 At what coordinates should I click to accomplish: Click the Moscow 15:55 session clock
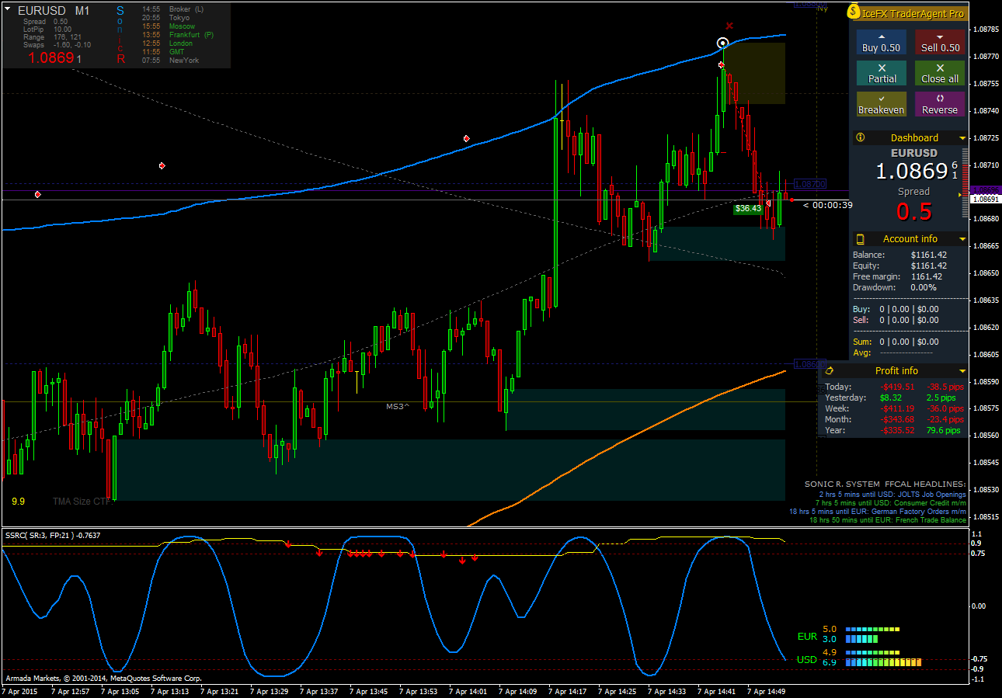click(169, 26)
